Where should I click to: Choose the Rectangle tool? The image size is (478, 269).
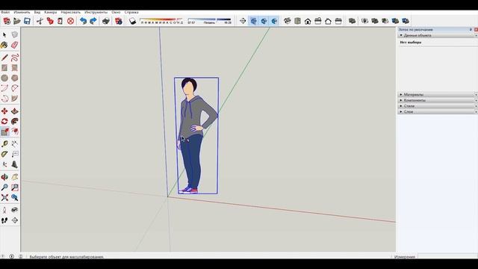(x=4, y=68)
